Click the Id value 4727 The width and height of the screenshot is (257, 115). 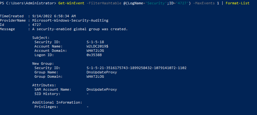pos(37,25)
